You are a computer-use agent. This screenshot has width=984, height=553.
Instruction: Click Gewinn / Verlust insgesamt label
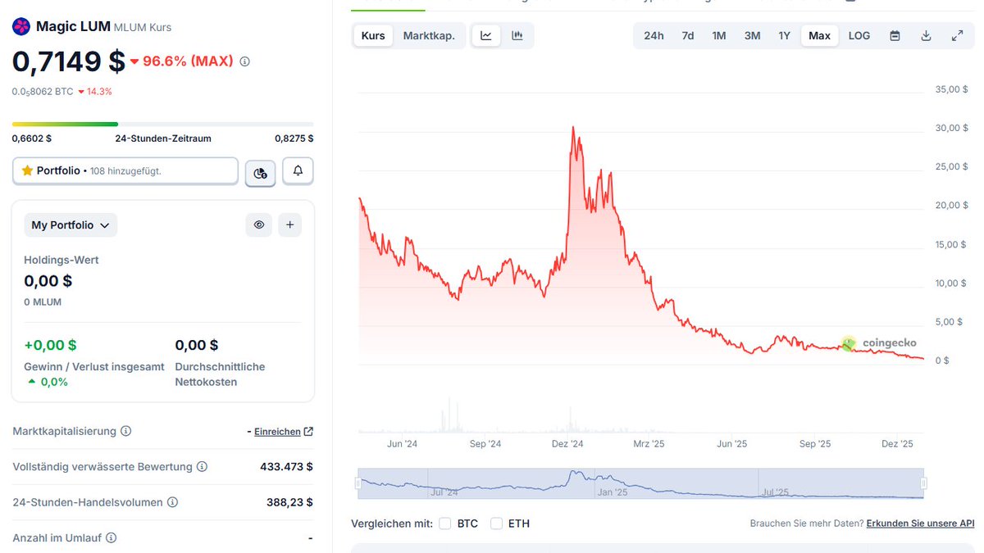click(94, 367)
